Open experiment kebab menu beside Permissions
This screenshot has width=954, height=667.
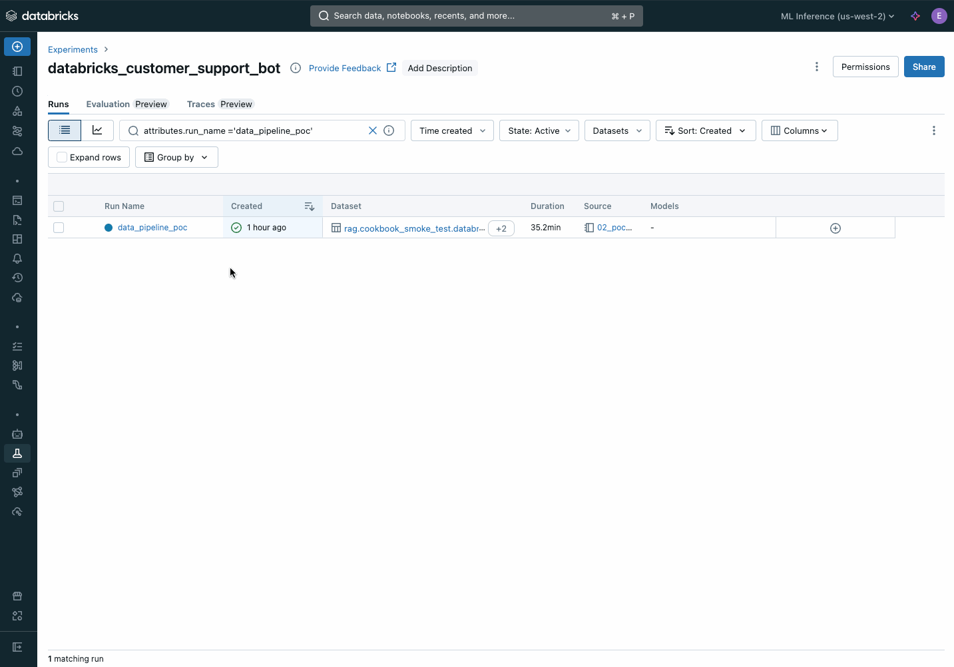click(817, 67)
